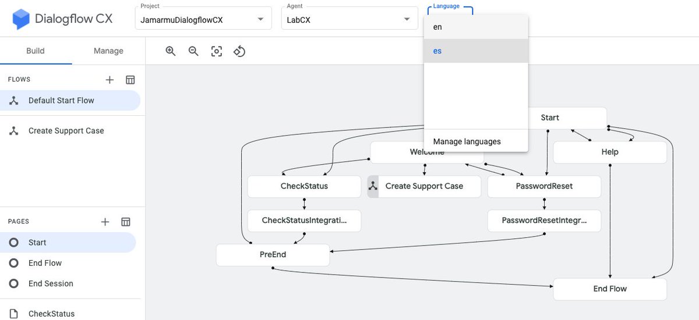Switch to the Build tab

coord(36,51)
